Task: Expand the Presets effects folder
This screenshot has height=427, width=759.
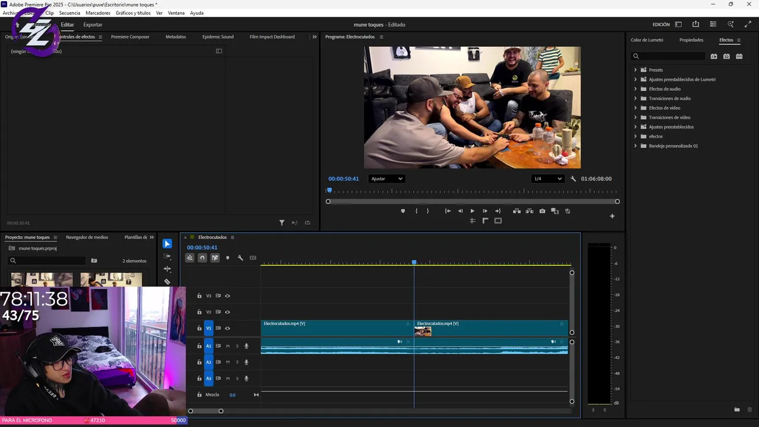Action: pos(635,70)
